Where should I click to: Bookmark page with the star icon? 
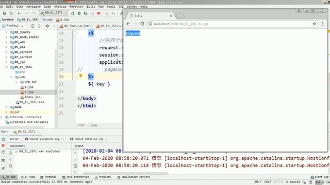coord(314,24)
